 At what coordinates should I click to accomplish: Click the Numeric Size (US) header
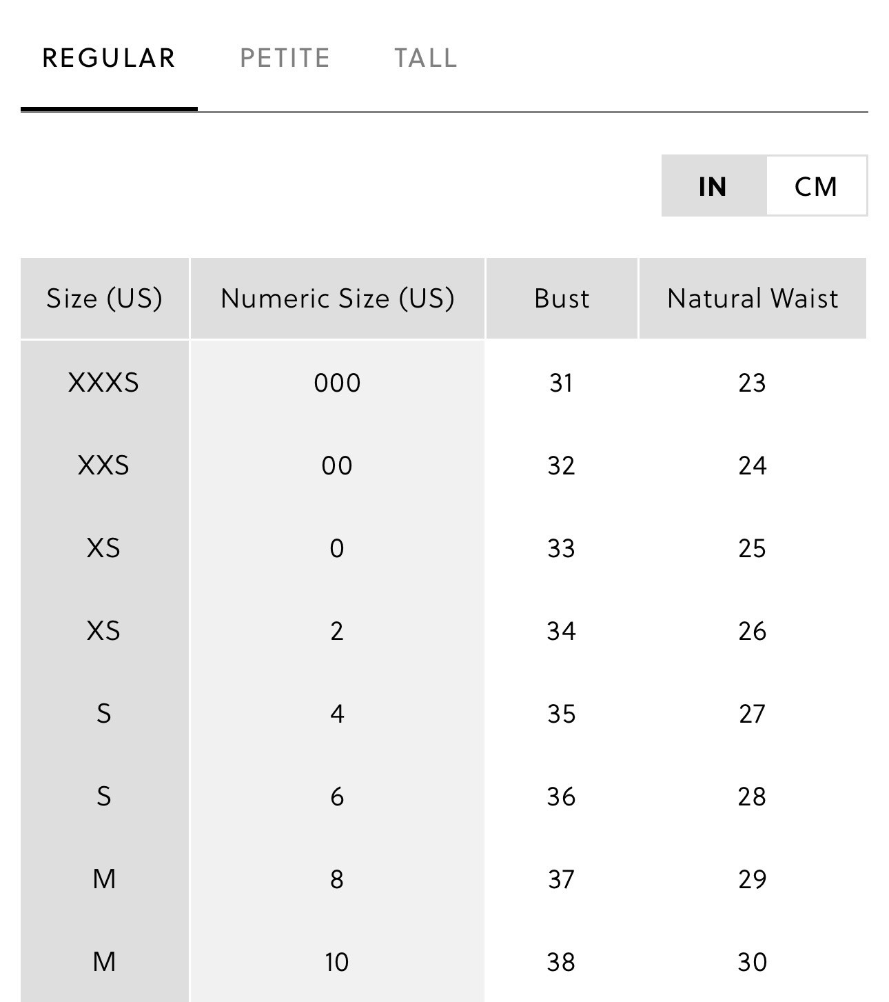338,299
